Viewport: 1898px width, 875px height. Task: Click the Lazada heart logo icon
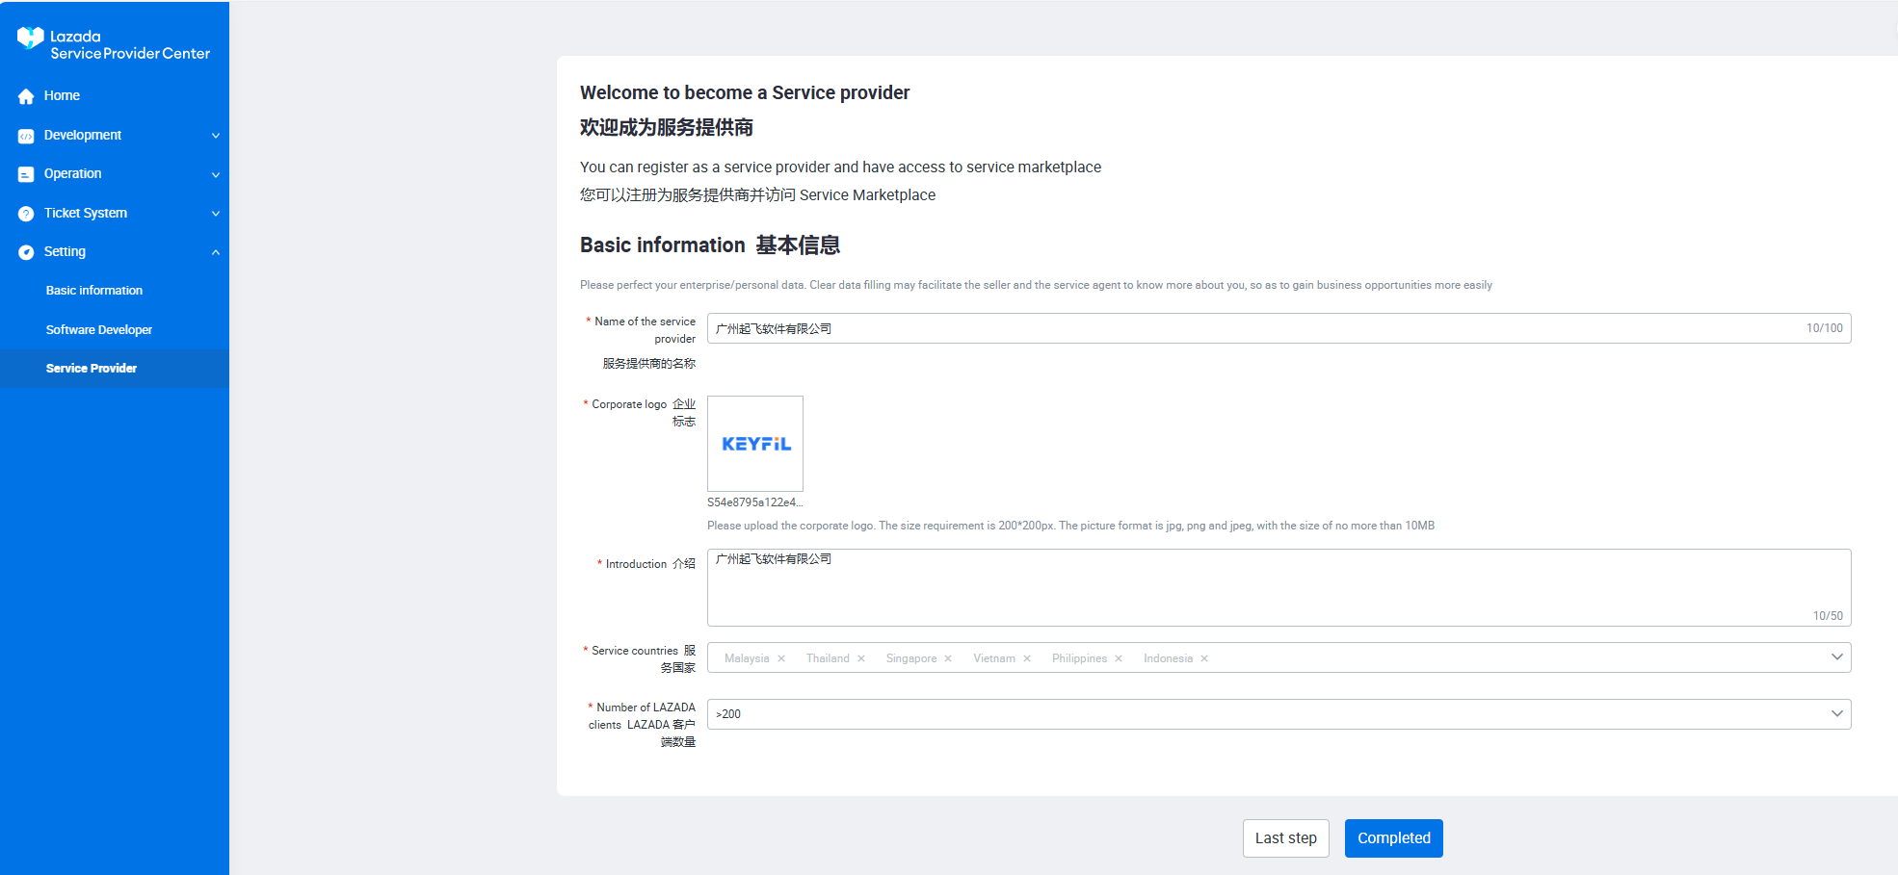30,38
